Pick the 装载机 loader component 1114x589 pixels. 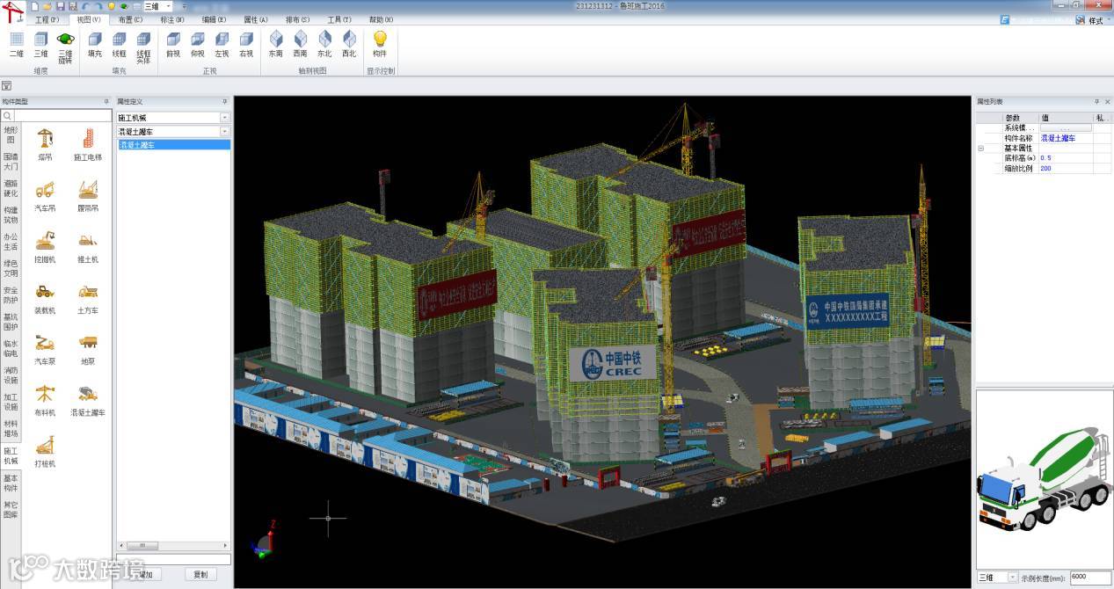click(x=45, y=298)
